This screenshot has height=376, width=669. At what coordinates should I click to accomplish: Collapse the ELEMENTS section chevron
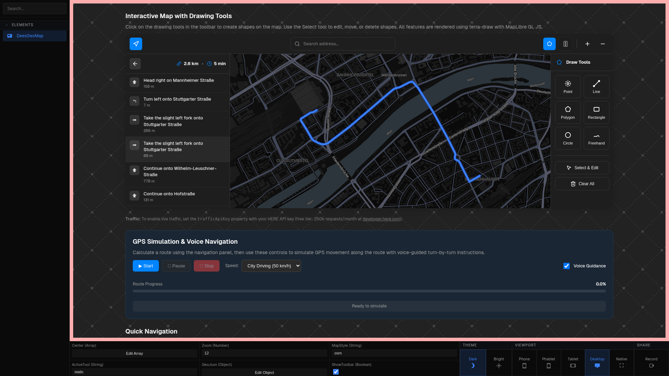point(7,25)
